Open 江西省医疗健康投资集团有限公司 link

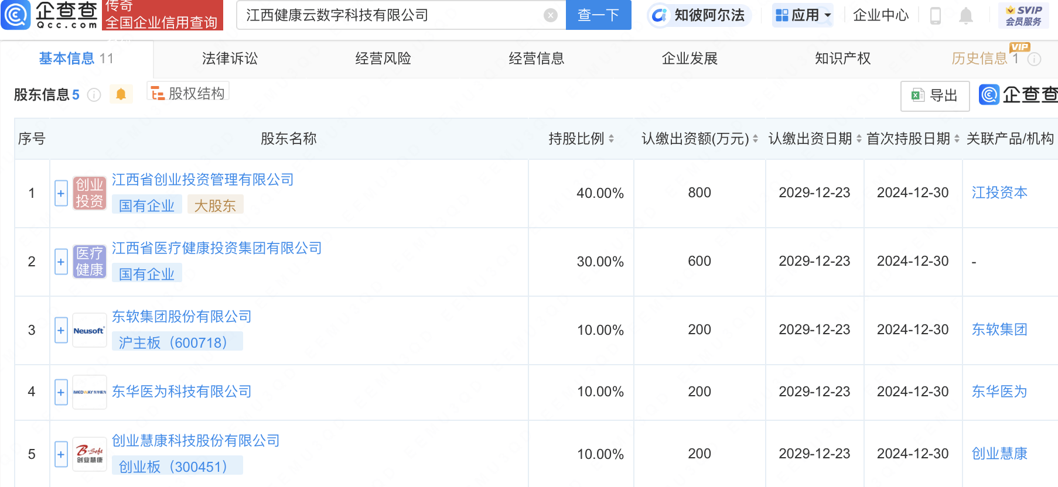[217, 248]
